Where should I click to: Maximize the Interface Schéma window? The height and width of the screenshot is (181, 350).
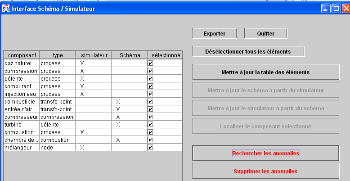(x=336, y=9)
